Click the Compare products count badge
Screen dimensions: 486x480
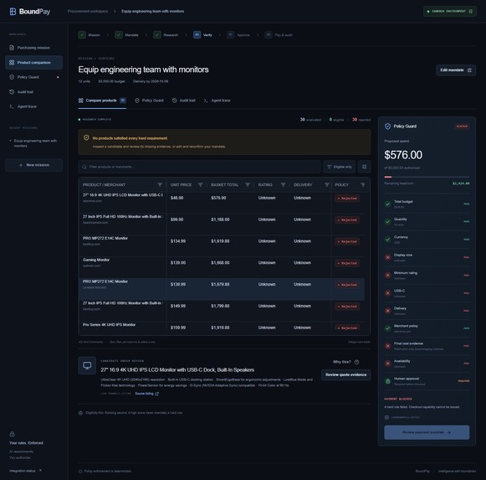click(123, 101)
